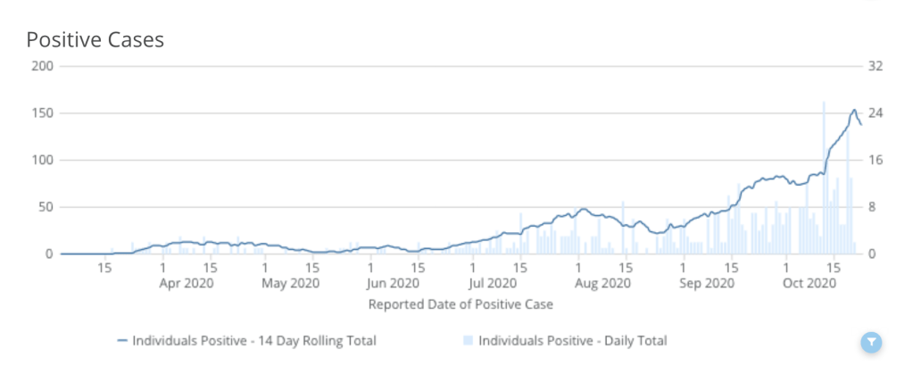Viewport: 913px width, 382px height.
Task: Click the 200 left axis value
Action: tap(44, 66)
